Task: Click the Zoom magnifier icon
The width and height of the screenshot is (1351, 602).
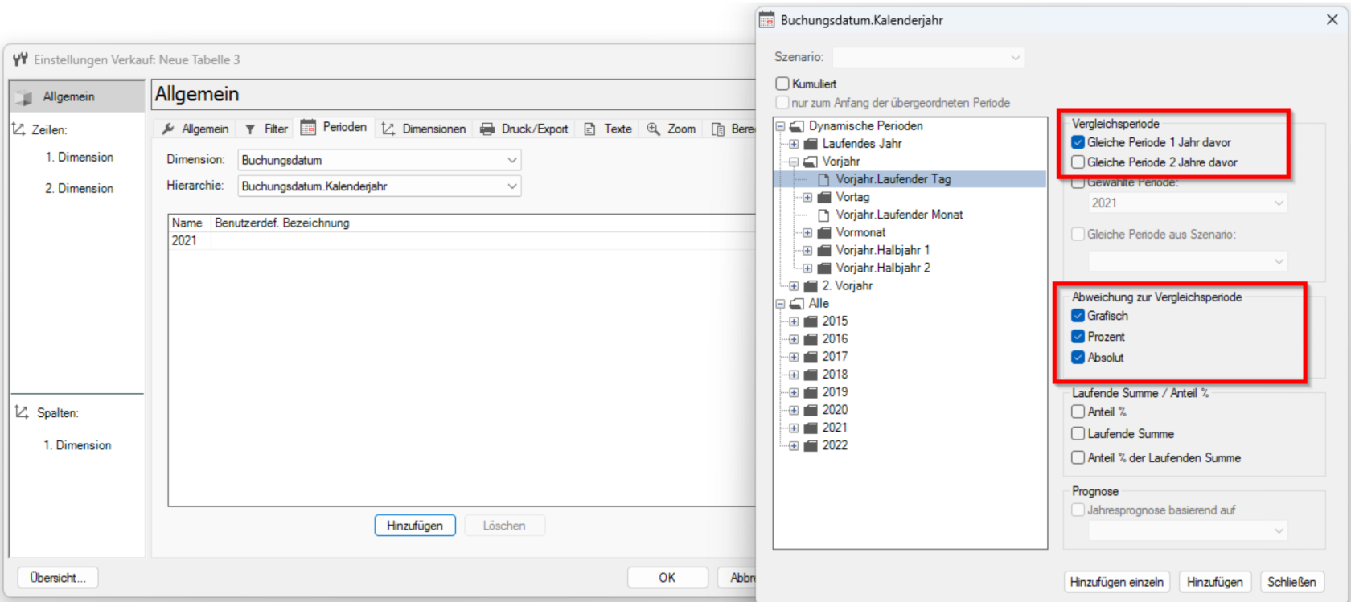Action: tap(653, 129)
